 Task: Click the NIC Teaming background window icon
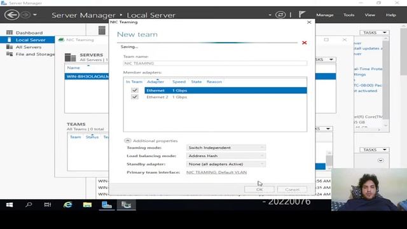[x=61, y=39]
